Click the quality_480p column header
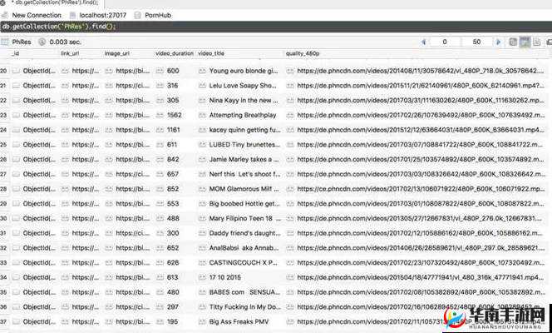Screen dimensions: 552x333 click(303, 53)
